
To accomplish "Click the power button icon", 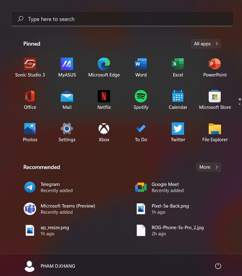I will (218, 266).
